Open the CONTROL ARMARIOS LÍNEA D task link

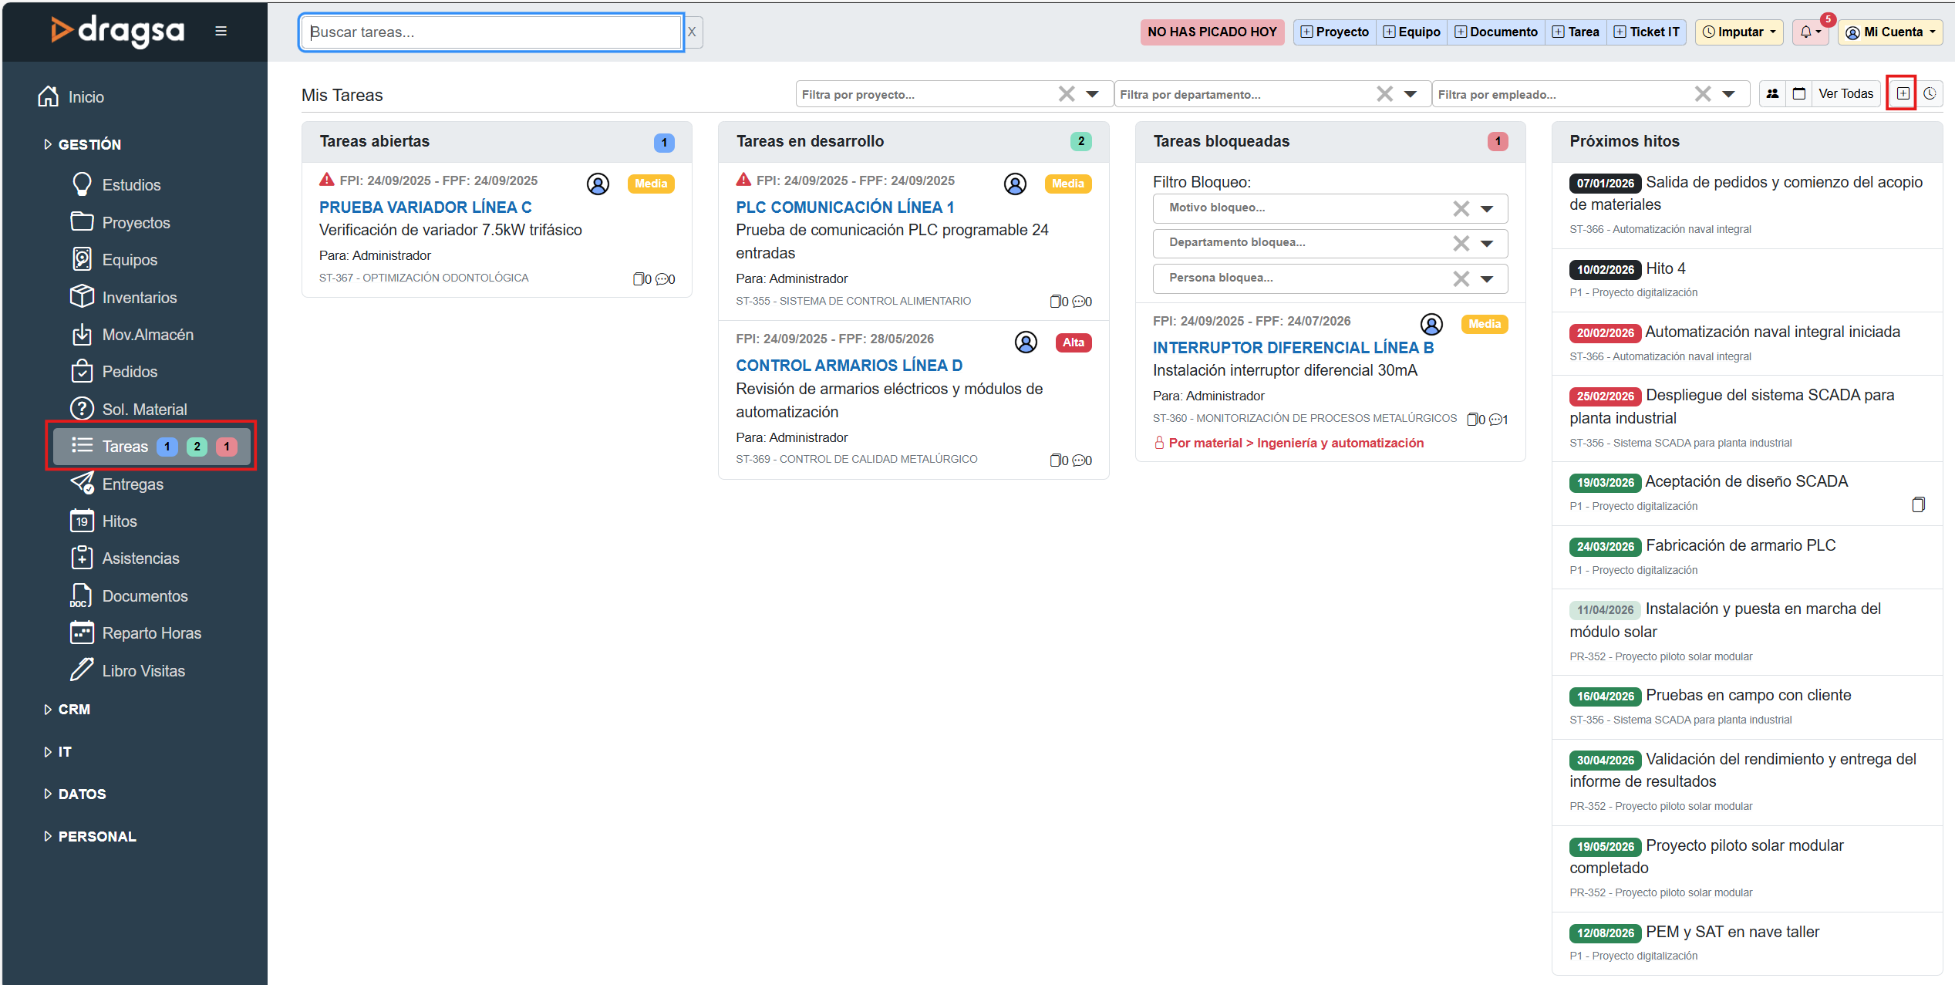(x=849, y=366)
